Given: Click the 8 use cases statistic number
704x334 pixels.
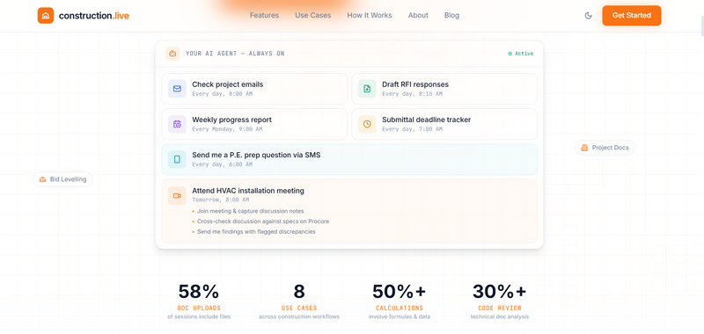Looking at the screenshot, I should pyautogui.click(x=299, y=292).
